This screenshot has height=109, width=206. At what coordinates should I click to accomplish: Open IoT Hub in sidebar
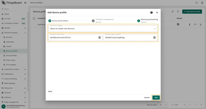(x=14, y=19)
